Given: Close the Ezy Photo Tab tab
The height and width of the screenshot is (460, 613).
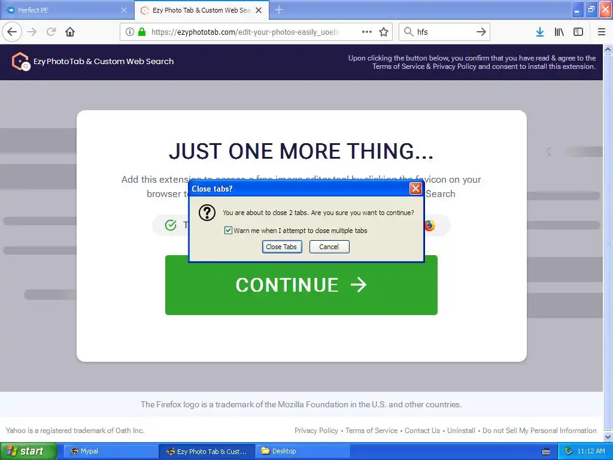Looking at the screenshot, I should (x=259, y=10).
